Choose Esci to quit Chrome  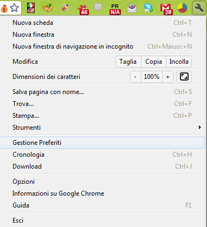click(x=107, y=221)
